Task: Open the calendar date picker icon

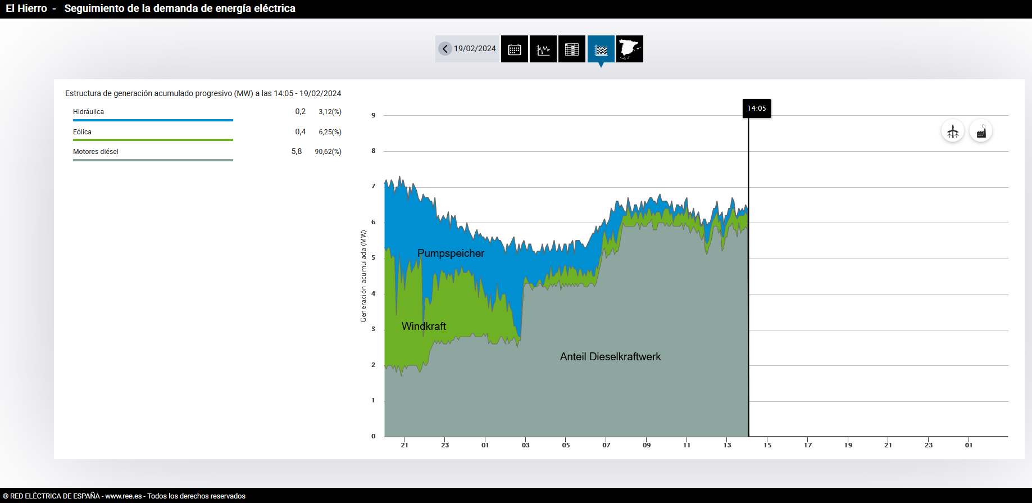Action: tap(514, 49)
